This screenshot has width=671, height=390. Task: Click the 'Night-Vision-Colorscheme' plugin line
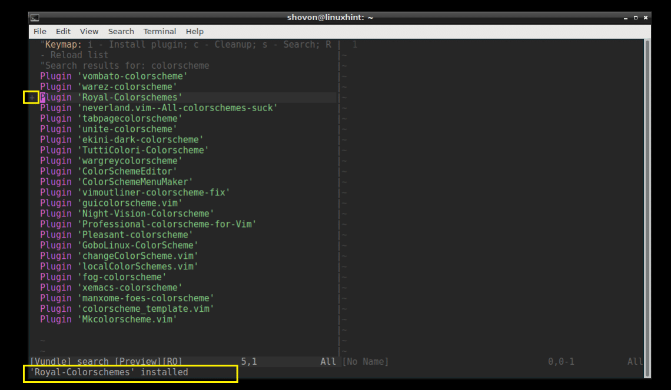tap(127, 214)
